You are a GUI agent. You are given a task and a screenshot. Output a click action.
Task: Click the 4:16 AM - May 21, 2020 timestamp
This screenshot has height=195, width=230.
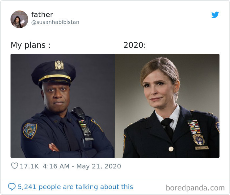click(82, 166)
